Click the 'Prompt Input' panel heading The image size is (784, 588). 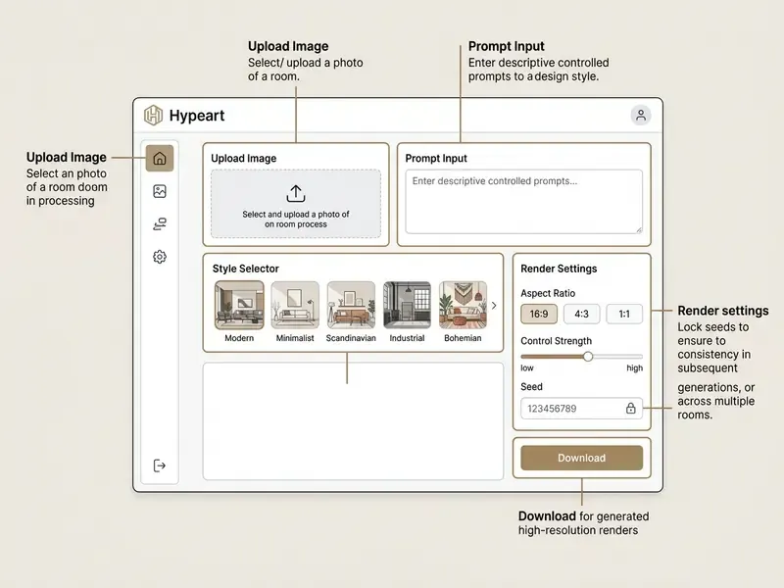click(x=436, y=159)
